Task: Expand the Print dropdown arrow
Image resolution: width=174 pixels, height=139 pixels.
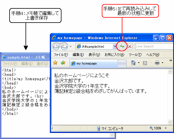Action: click(162, 63)
